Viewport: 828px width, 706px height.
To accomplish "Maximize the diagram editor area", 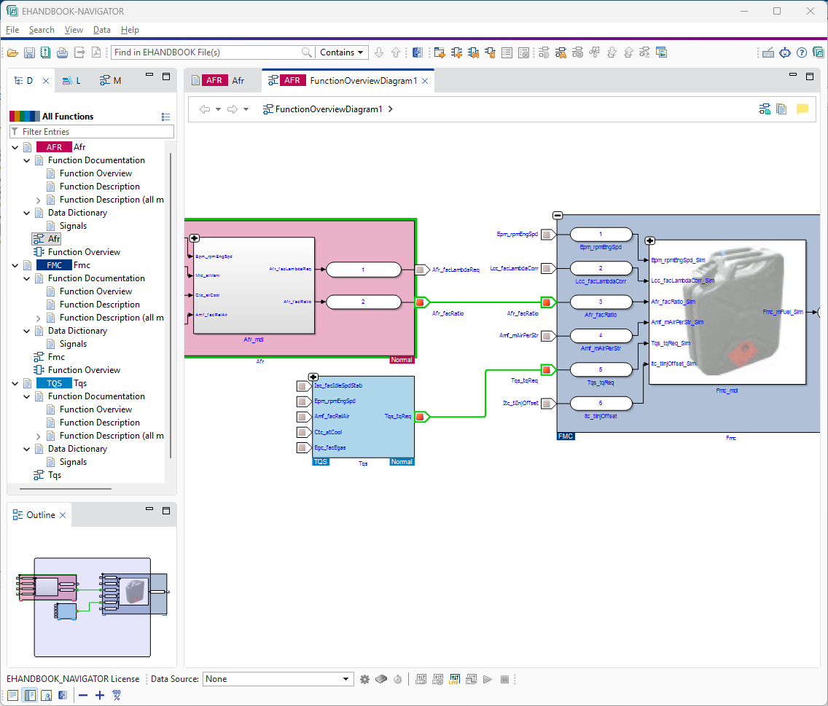I will click(x=810, y=77).
